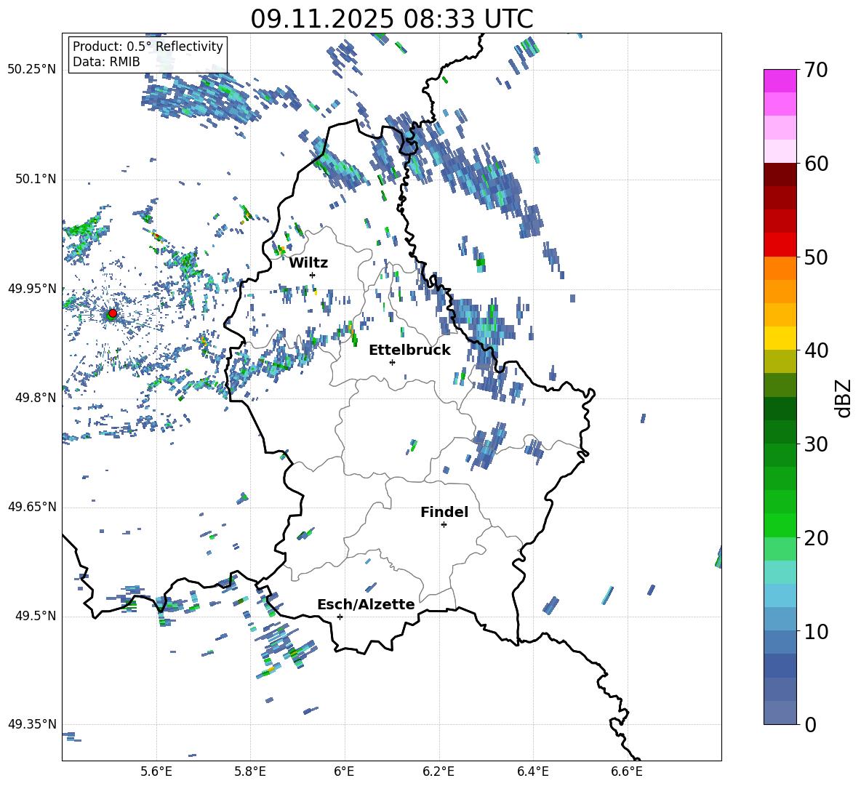This screenshot has height=786, width=861.
Task: Click the bright yellow colorbar segment above 40
Action: (780, 338)
